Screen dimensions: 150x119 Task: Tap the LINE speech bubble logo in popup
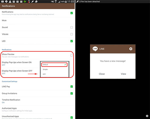[95, 49]
